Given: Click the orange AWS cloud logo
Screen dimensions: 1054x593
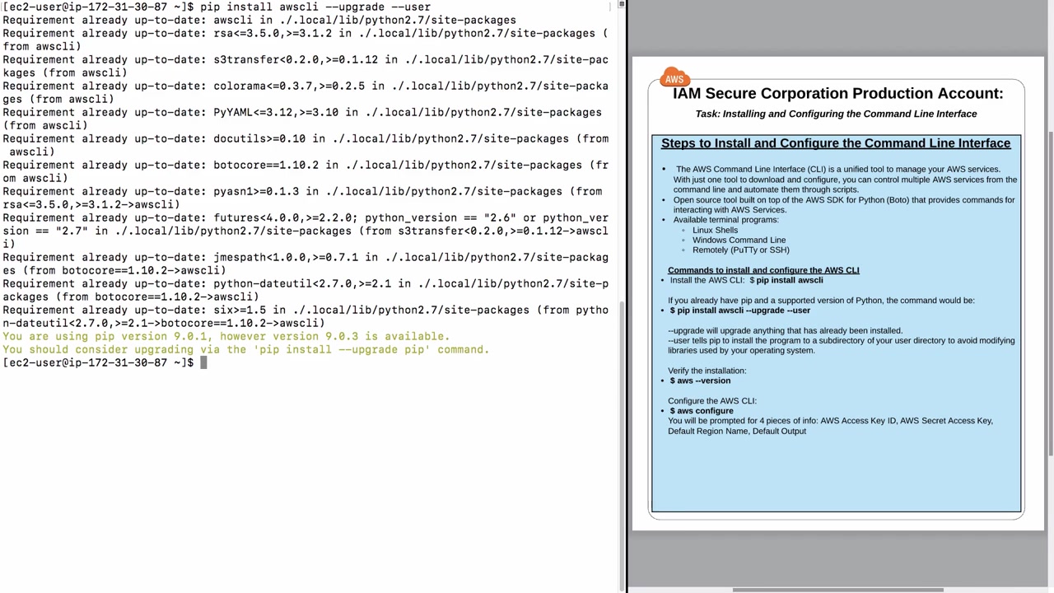Looking at the screenshot, I should (674, 78).
